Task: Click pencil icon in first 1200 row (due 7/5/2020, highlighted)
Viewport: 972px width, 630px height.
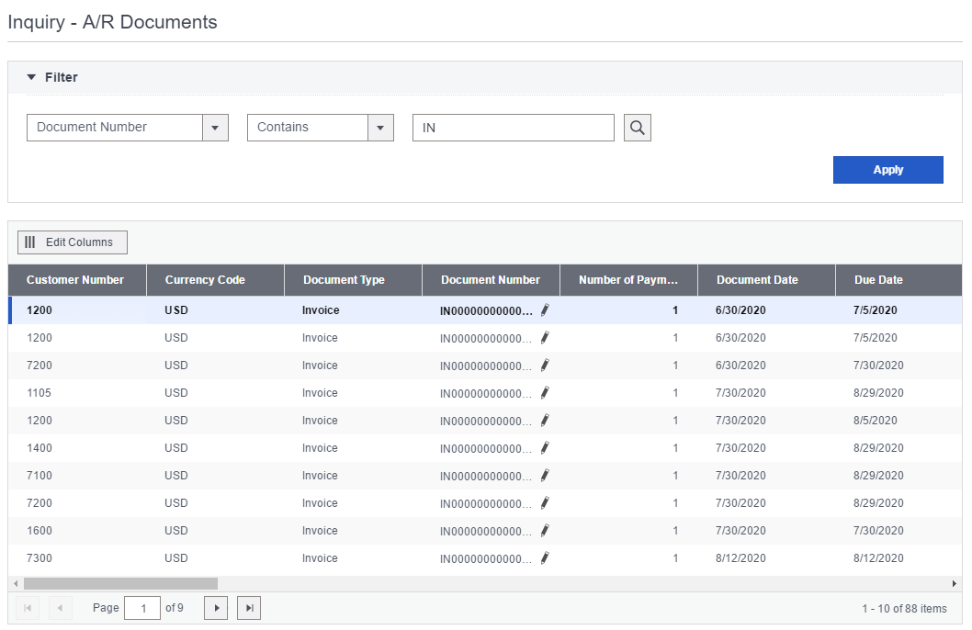Action: pyautogui.click(x=545, y=310)
